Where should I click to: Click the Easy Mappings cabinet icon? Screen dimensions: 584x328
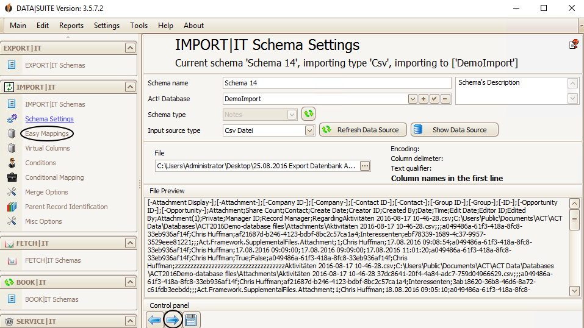pyautogui.click(x=12, y=134)
